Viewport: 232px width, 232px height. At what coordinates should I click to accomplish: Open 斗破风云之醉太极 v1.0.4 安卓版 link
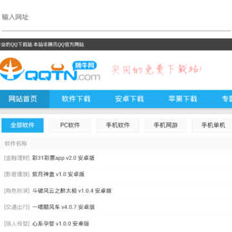coord(72,191)
